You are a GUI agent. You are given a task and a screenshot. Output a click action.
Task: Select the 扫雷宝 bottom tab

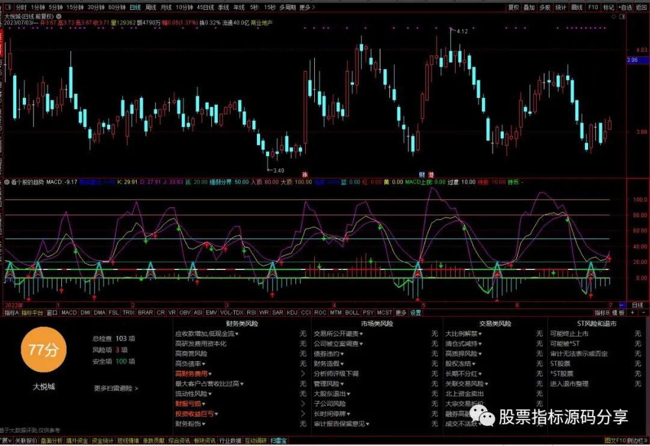(x=278, y=441)
